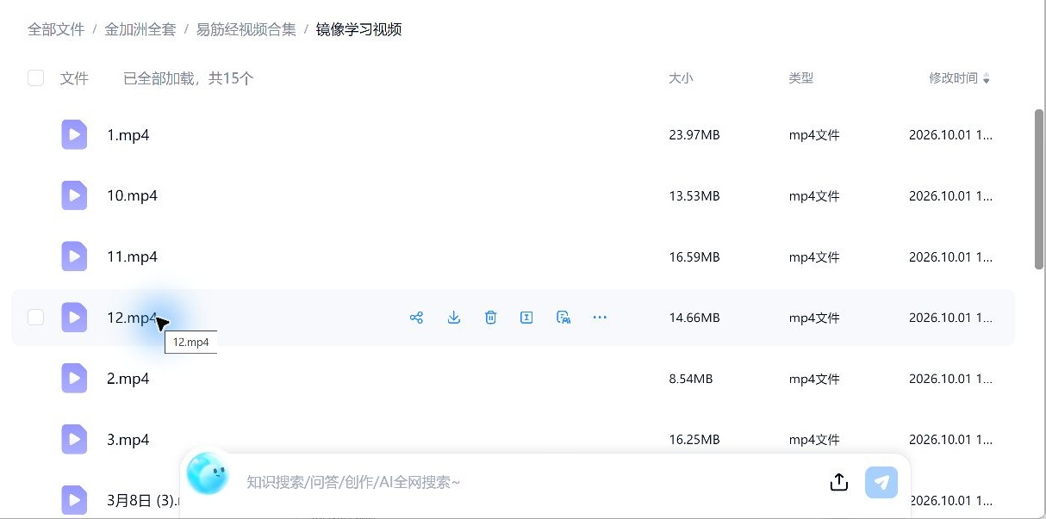This screenshot has height=519, width=1046.
Task: Click the file name 1.mp4
Action: point(128,135)
